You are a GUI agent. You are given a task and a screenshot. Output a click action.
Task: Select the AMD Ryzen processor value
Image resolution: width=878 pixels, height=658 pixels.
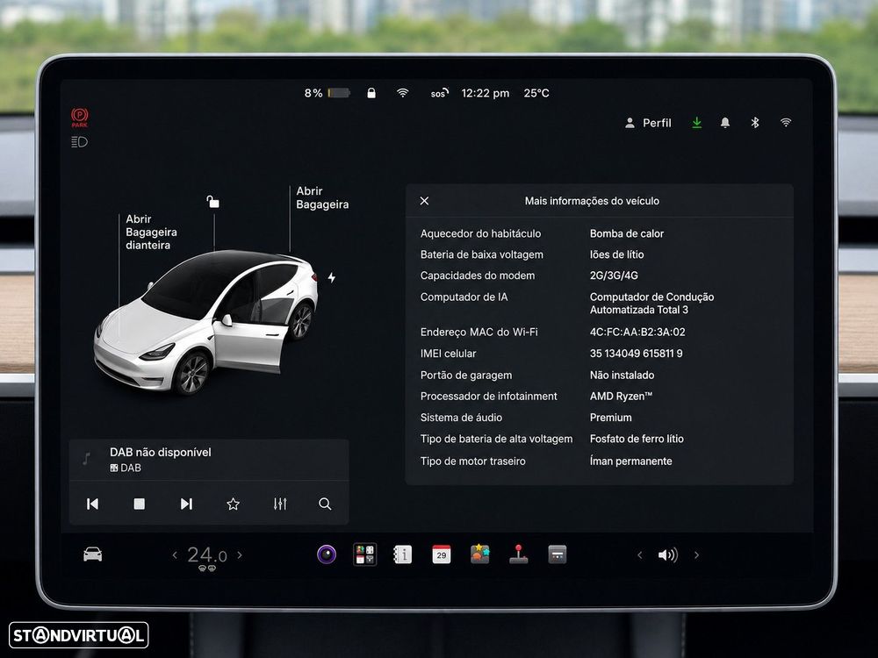coord(621,397)
